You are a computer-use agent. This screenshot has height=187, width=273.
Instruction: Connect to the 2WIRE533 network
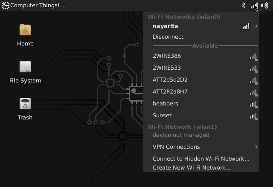(167, 68)
